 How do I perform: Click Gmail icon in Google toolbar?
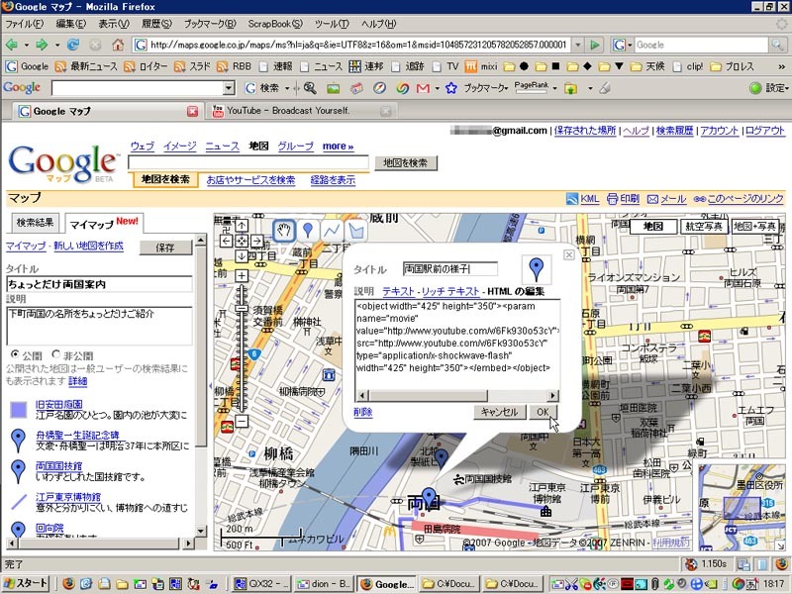pos(423,88)
